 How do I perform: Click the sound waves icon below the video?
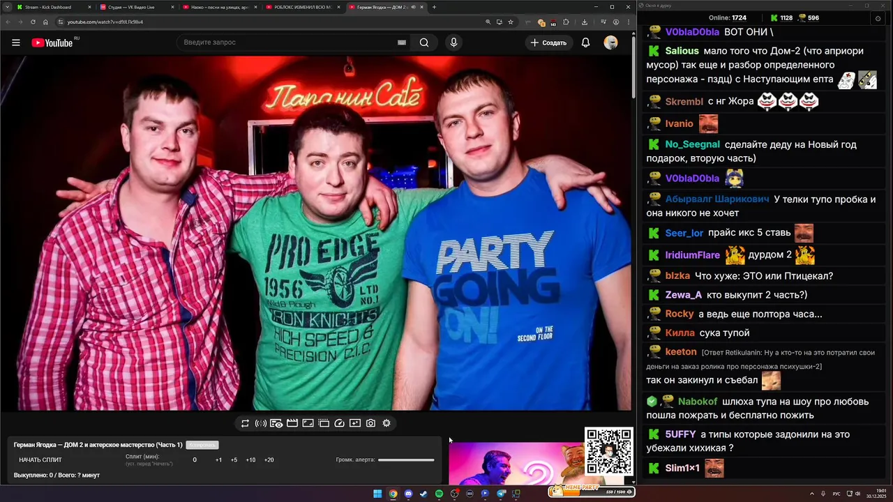261,423
